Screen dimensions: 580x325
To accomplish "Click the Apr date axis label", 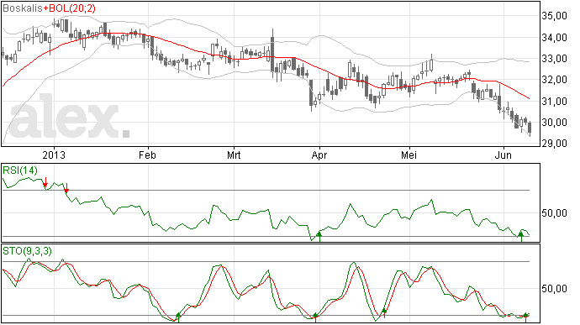I will 319,155.
